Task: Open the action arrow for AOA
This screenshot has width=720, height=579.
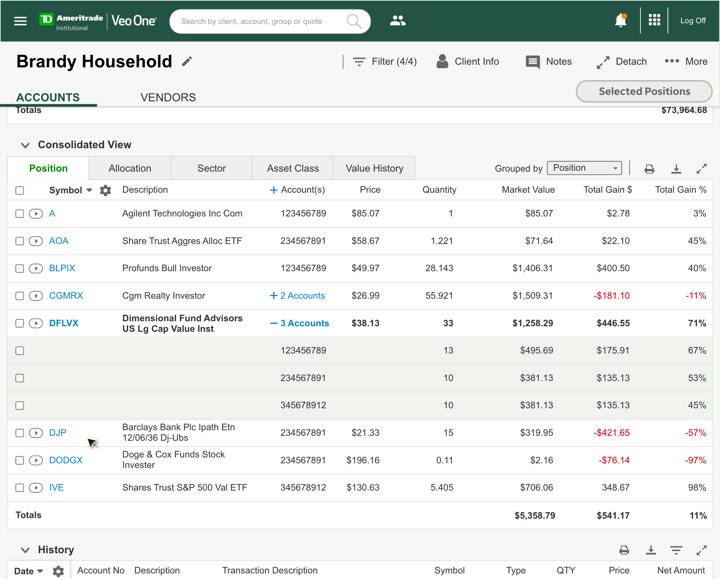Action: pos(36,241)
